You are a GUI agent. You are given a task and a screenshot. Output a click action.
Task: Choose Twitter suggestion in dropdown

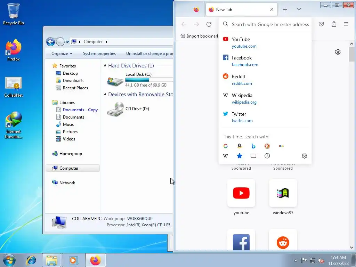(x=265, y=117)
